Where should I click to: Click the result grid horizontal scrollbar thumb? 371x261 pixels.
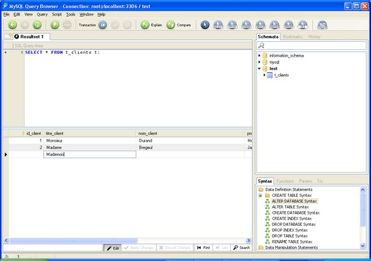tap(74, 240)
